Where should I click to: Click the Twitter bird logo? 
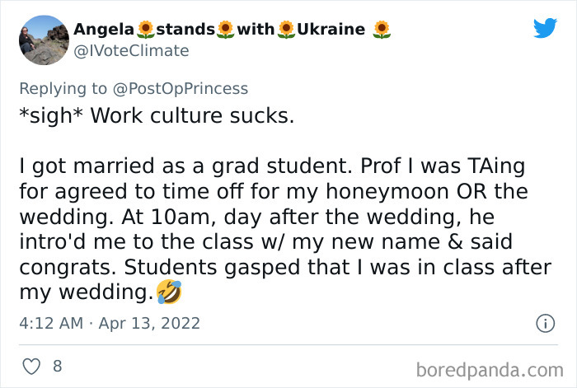(545, 29)
